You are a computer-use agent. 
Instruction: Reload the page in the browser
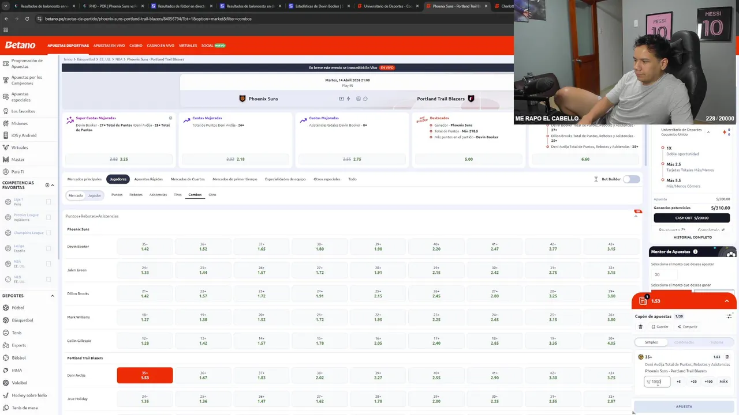point(27,18)
